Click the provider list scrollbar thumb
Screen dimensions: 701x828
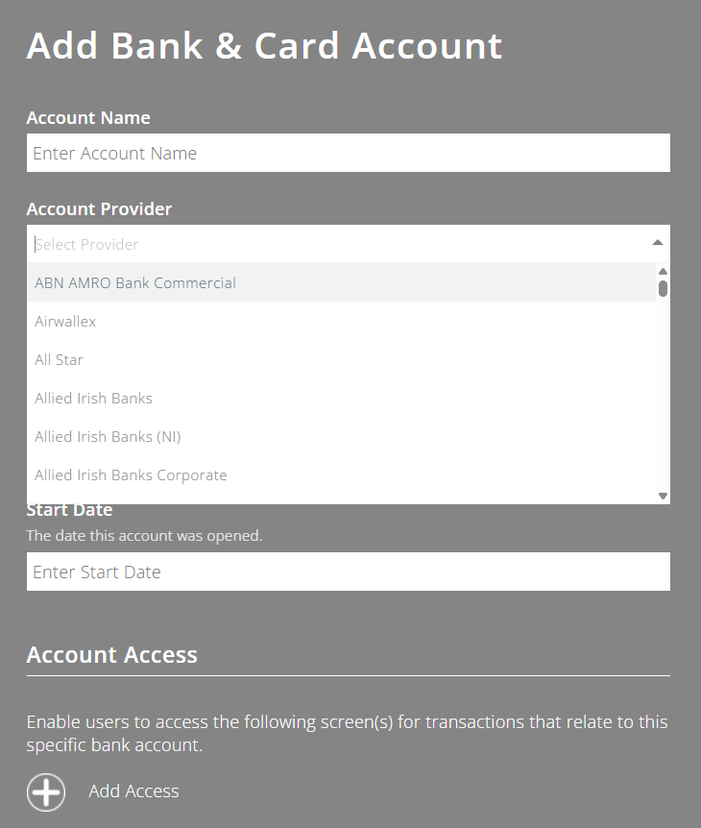[x=661, y=288]
